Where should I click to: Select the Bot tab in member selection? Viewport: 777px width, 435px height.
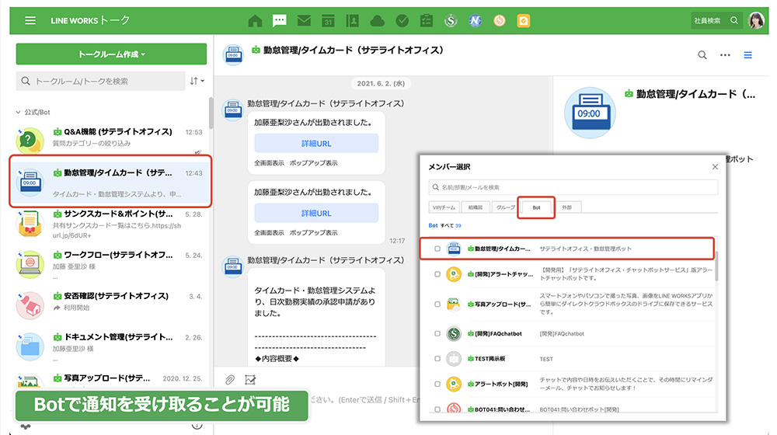click(x=536, y=207)
